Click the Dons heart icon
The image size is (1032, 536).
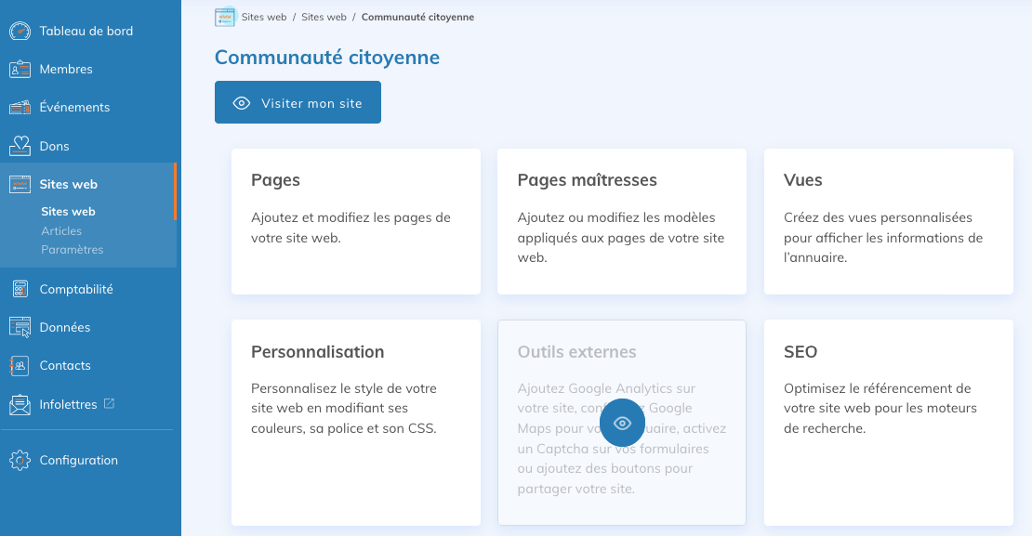(19, 145)
